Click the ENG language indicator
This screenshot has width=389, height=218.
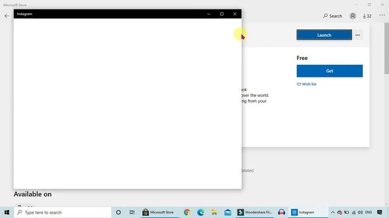369,213
